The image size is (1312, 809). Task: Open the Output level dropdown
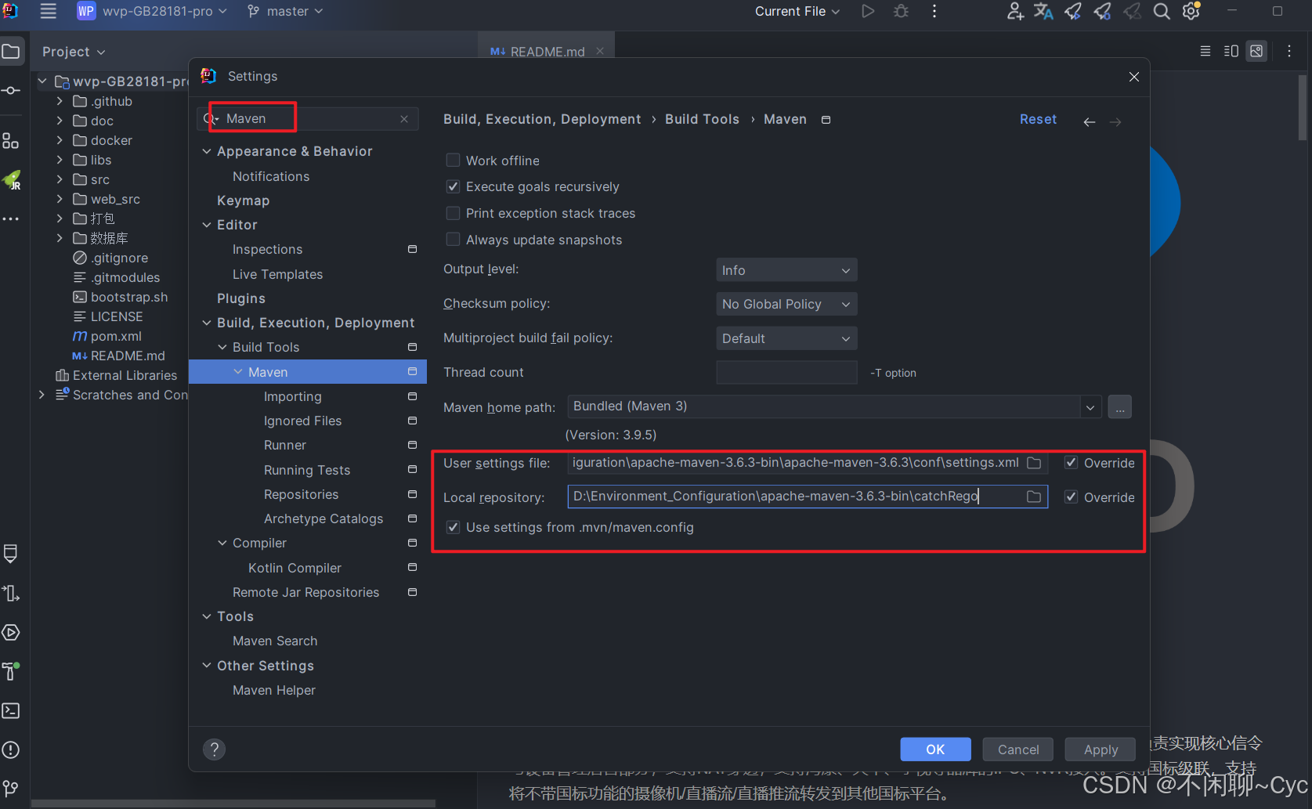pos(786,269)
